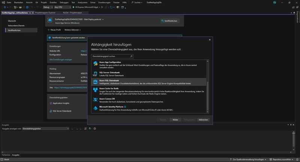Click the Bereit status bar icon
This screenshot has width=300, height=162.
[2, 159]
